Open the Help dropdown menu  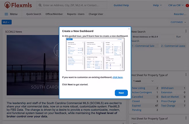pos(157,5)
